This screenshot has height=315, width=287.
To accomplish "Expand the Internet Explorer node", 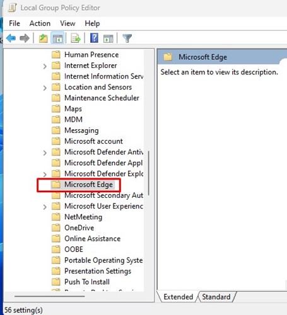I will coord(45,66).
